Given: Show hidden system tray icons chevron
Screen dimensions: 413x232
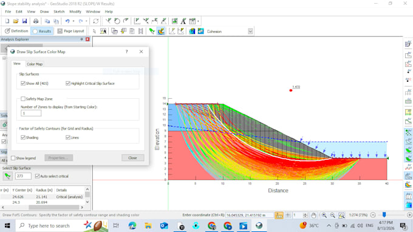Looking at the screenshot, I should (329, 225).
